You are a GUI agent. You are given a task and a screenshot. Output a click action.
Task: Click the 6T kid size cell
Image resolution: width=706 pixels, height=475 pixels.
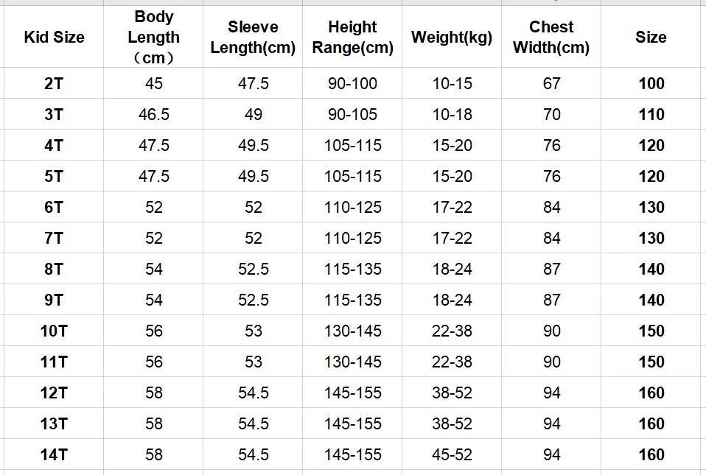click(54, 207)
